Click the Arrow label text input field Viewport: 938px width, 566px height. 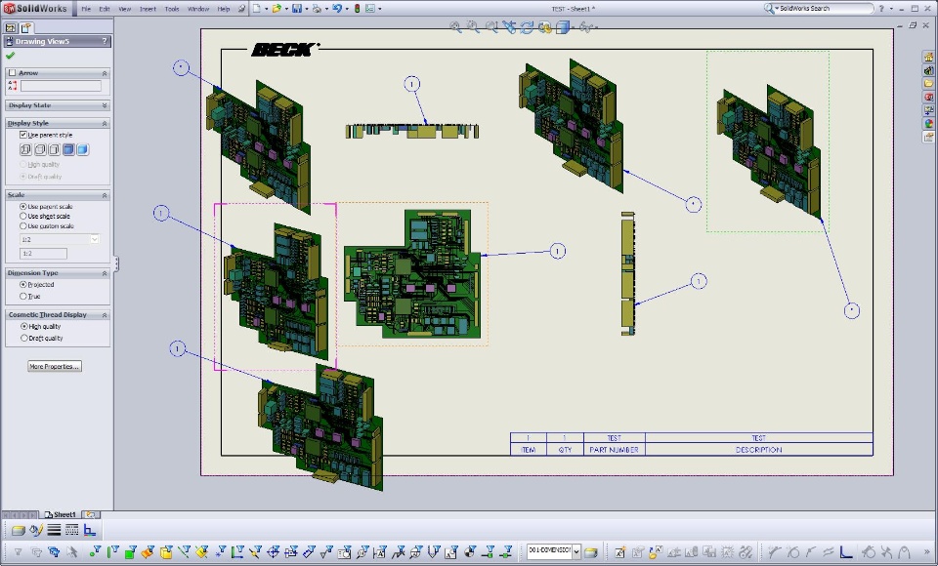[61, 86]
